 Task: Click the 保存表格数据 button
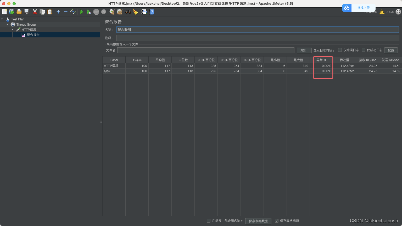point(258,221)
